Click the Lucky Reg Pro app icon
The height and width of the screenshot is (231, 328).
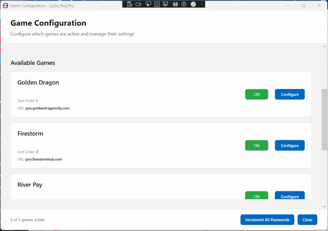(5, 6)
